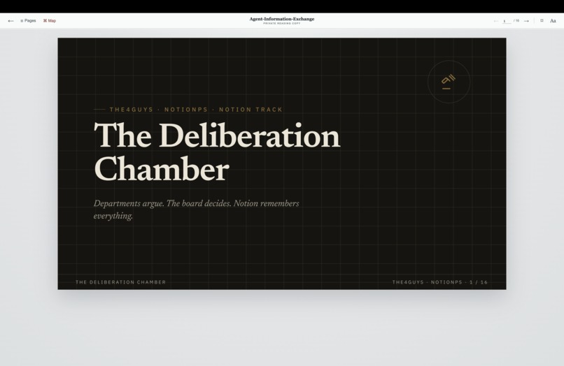The image size is (564, 366).
Task: Click the italic subtitle 'Departments argue...'
Action: tap(197, 210)
